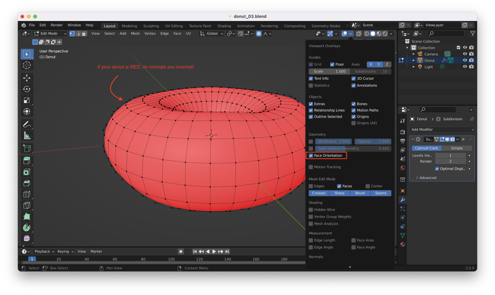Image resolution: width=495 pixels, height=295 pixels.
Task: Hide the Light object in viewport
Action: 465,67
